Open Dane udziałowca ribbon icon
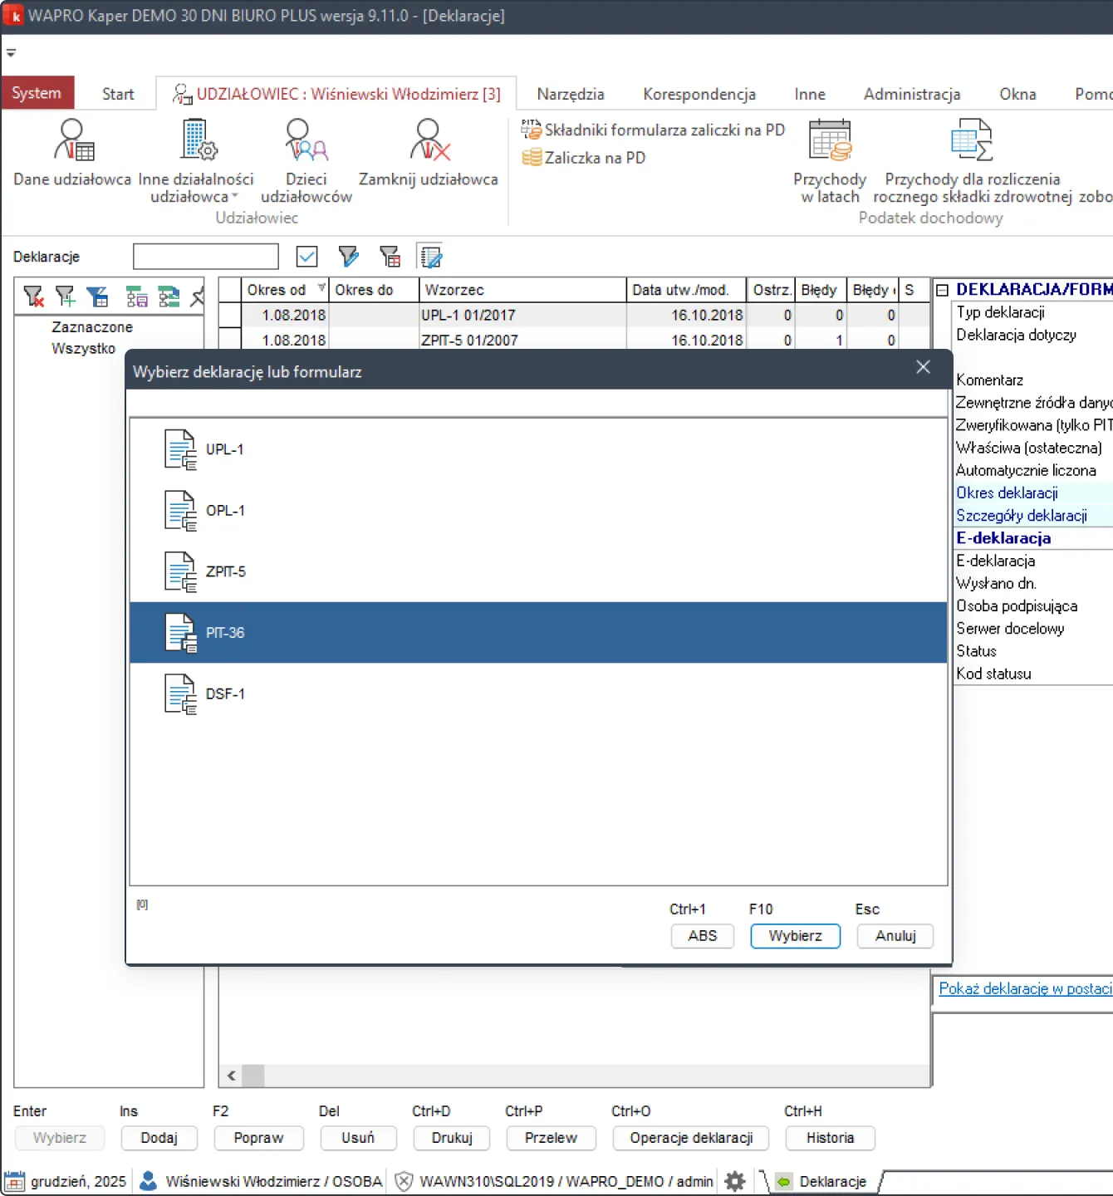The width and height of the screenshot is (1113, 1196). click(x=73, y=140)
